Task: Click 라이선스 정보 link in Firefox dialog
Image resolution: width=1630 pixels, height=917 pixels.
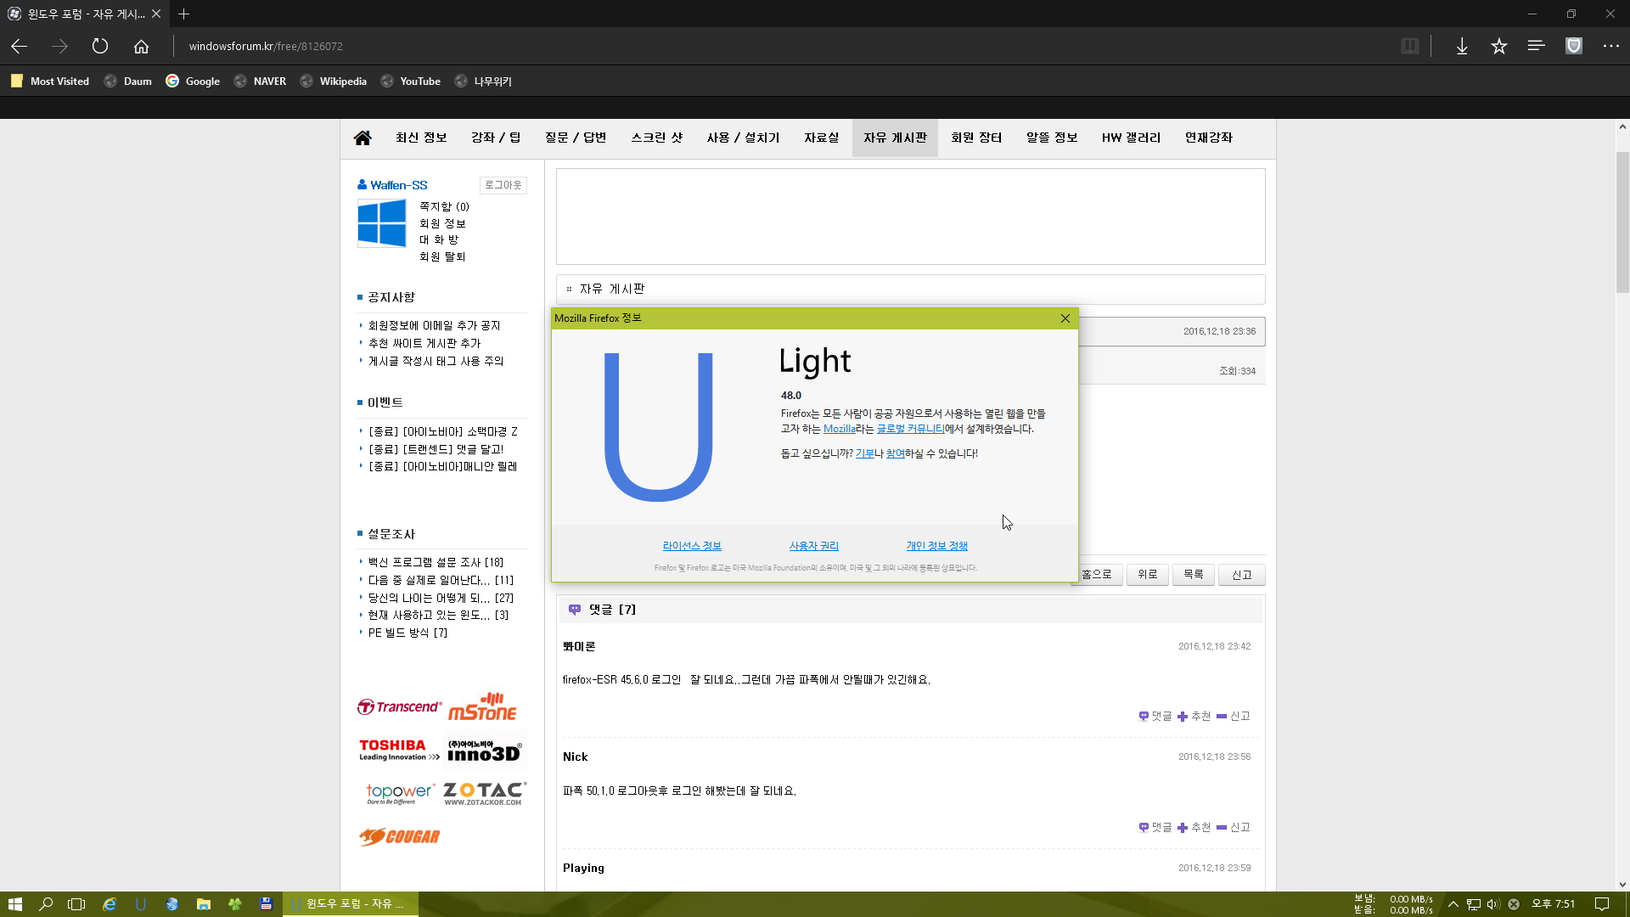Action: pos(691,545)
